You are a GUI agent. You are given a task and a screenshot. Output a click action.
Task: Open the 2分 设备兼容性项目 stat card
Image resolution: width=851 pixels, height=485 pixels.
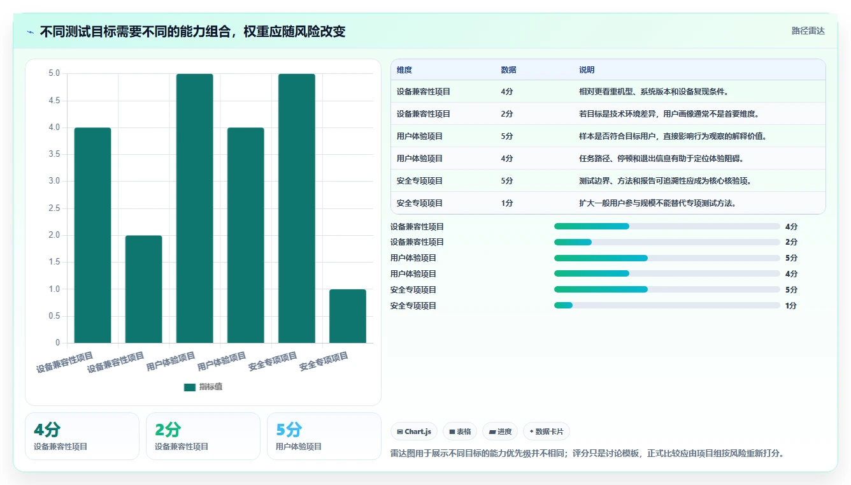coord(203,436)
